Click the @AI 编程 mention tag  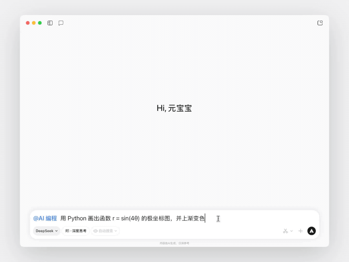coord(45,218)
